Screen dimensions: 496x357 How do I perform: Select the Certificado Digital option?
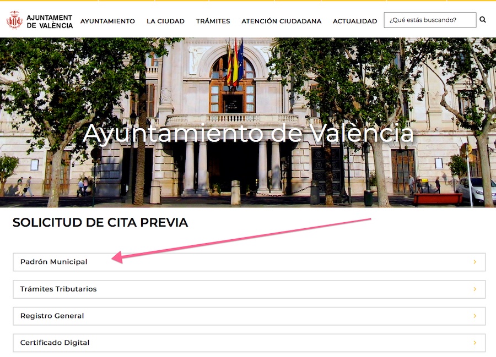point(249,343)
